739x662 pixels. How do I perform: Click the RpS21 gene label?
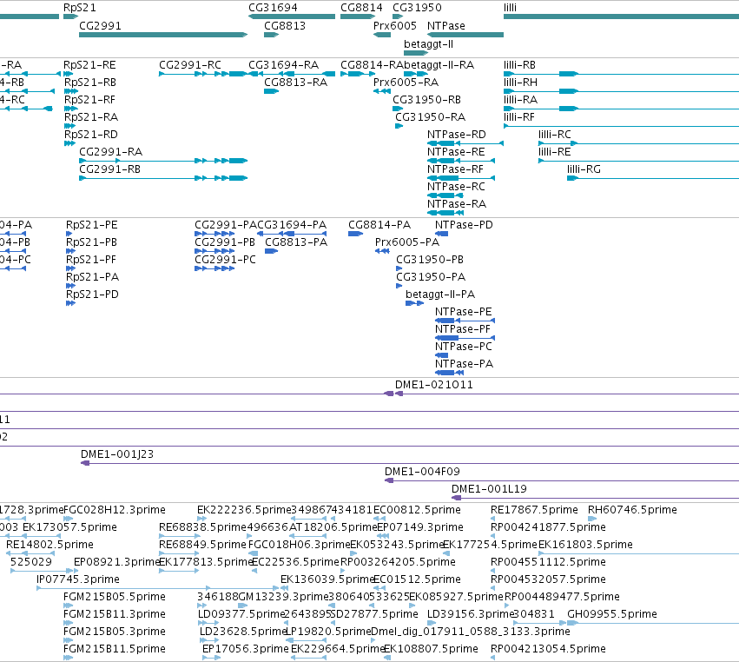(x=80, y=8)
